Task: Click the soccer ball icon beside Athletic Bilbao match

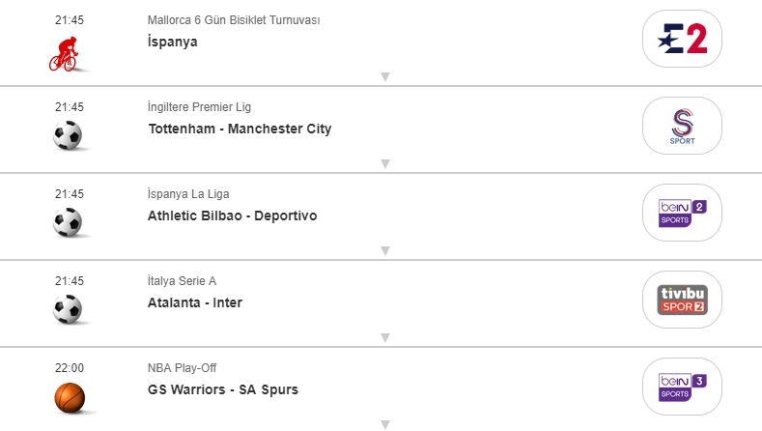Action: coord(68,223)
